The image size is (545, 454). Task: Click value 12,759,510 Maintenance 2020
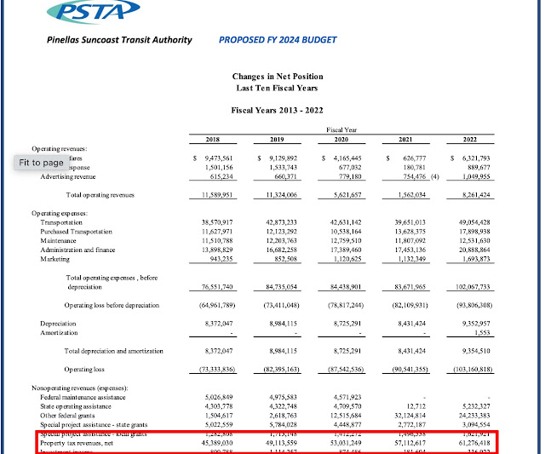tap(346, 240)
